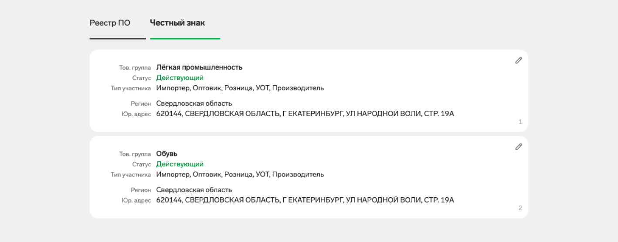Edit the Лёгкая промышленность card with pencil icon
This screenshot has width=618, height=242.
point(518,61)
